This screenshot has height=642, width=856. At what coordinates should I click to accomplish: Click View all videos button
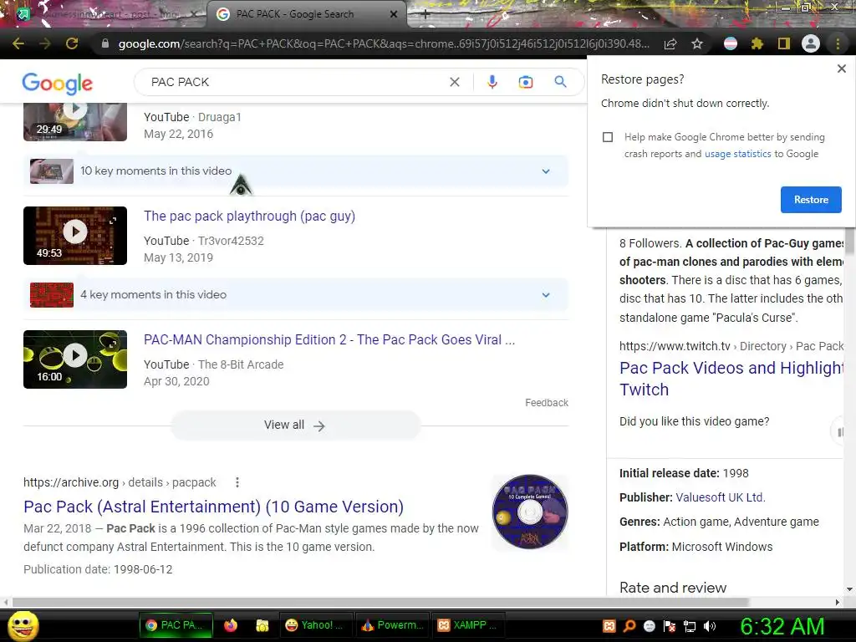pos(295,425)
